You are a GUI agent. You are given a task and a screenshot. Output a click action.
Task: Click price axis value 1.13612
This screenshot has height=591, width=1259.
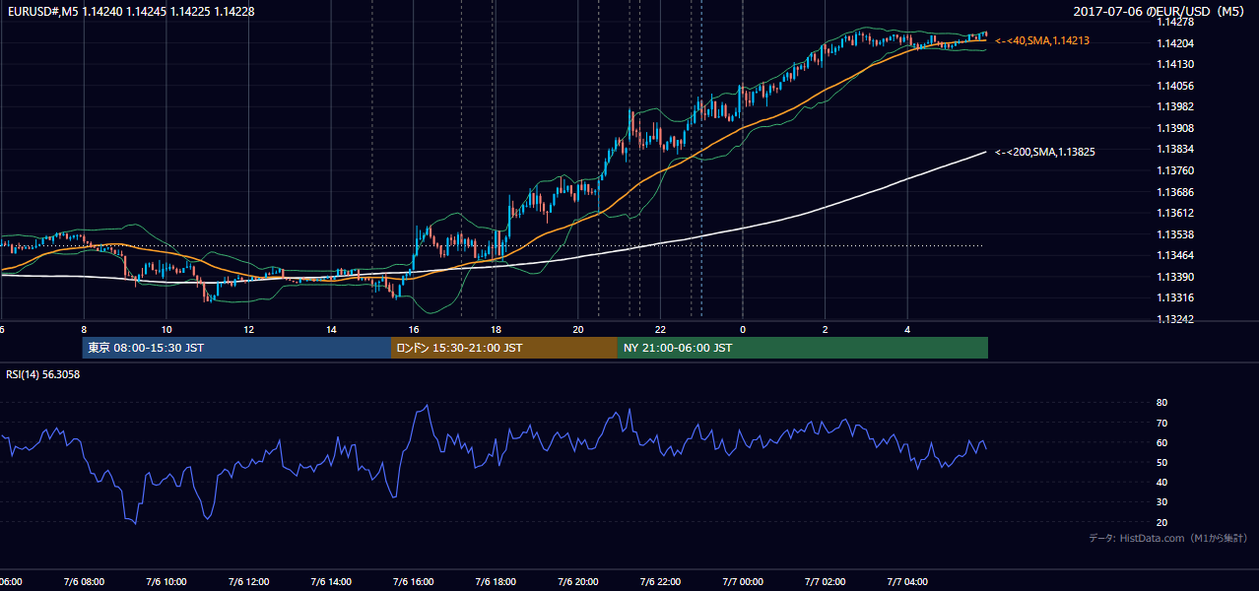1174,213
